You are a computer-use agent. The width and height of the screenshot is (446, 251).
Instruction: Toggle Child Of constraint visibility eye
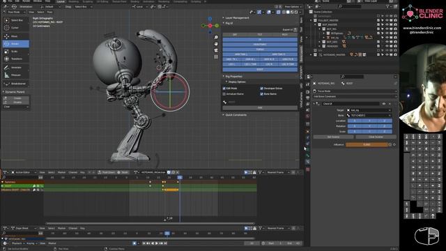(x=384, y=104)
